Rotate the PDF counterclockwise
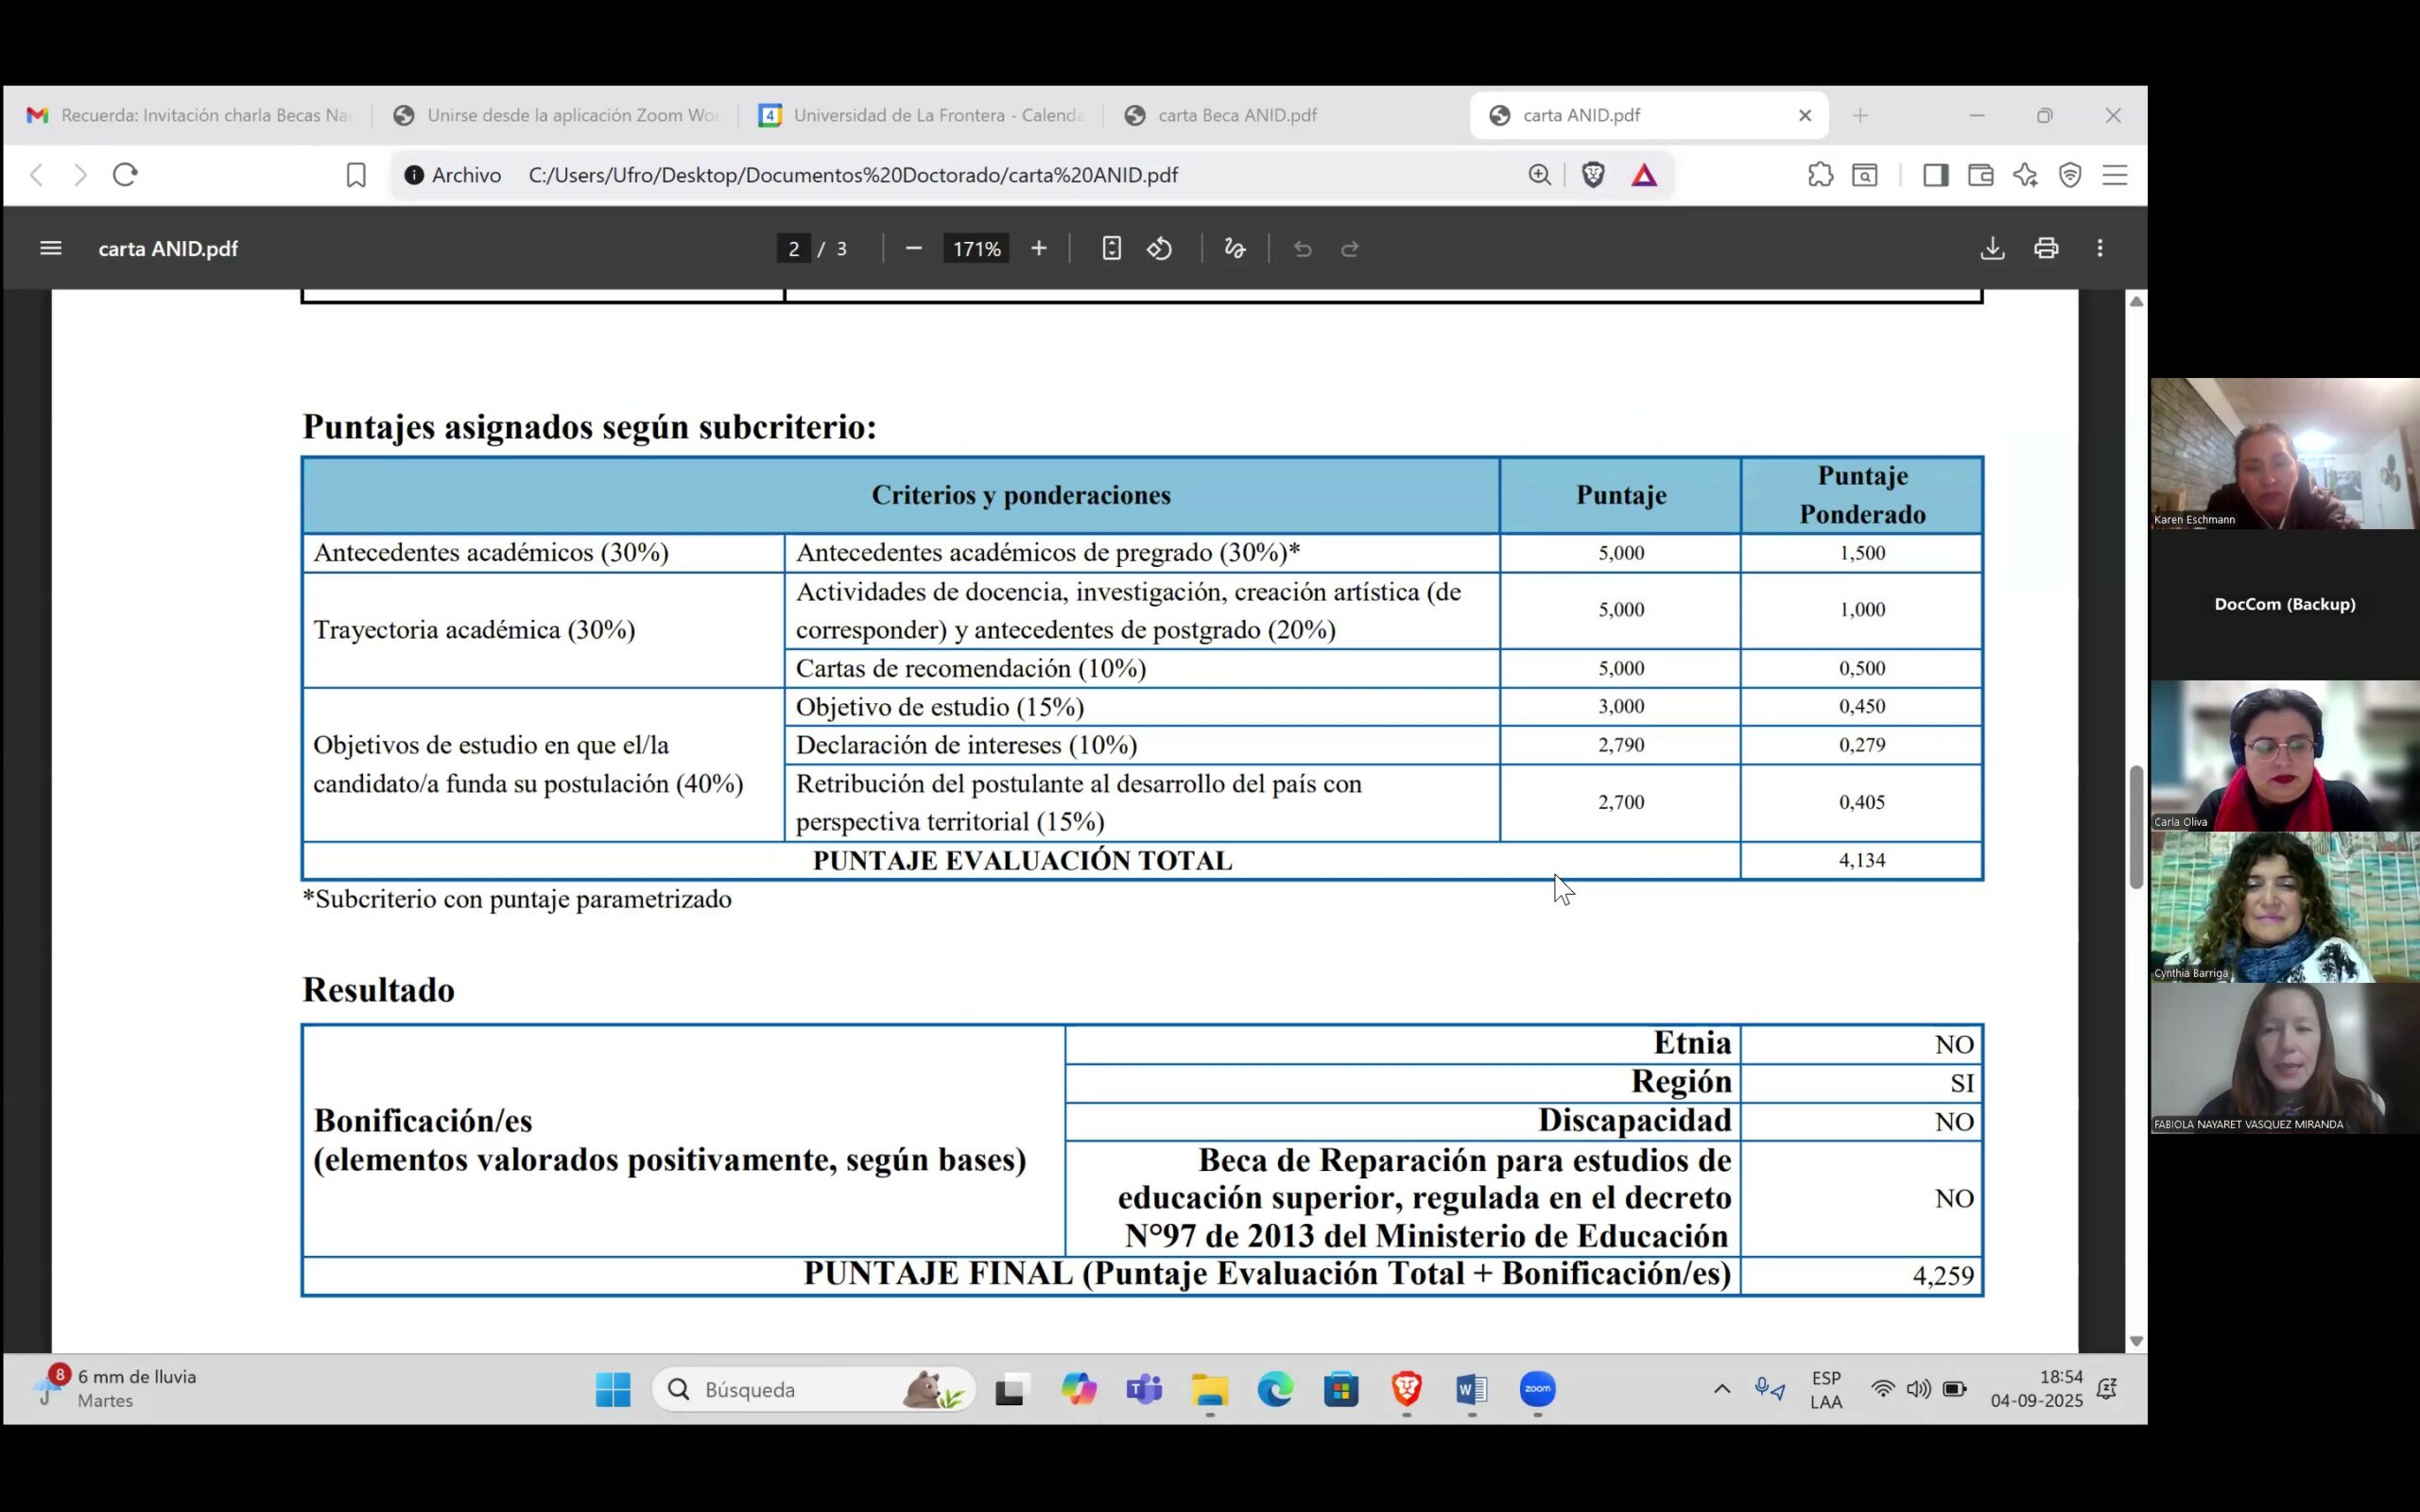 (1160, 248)
